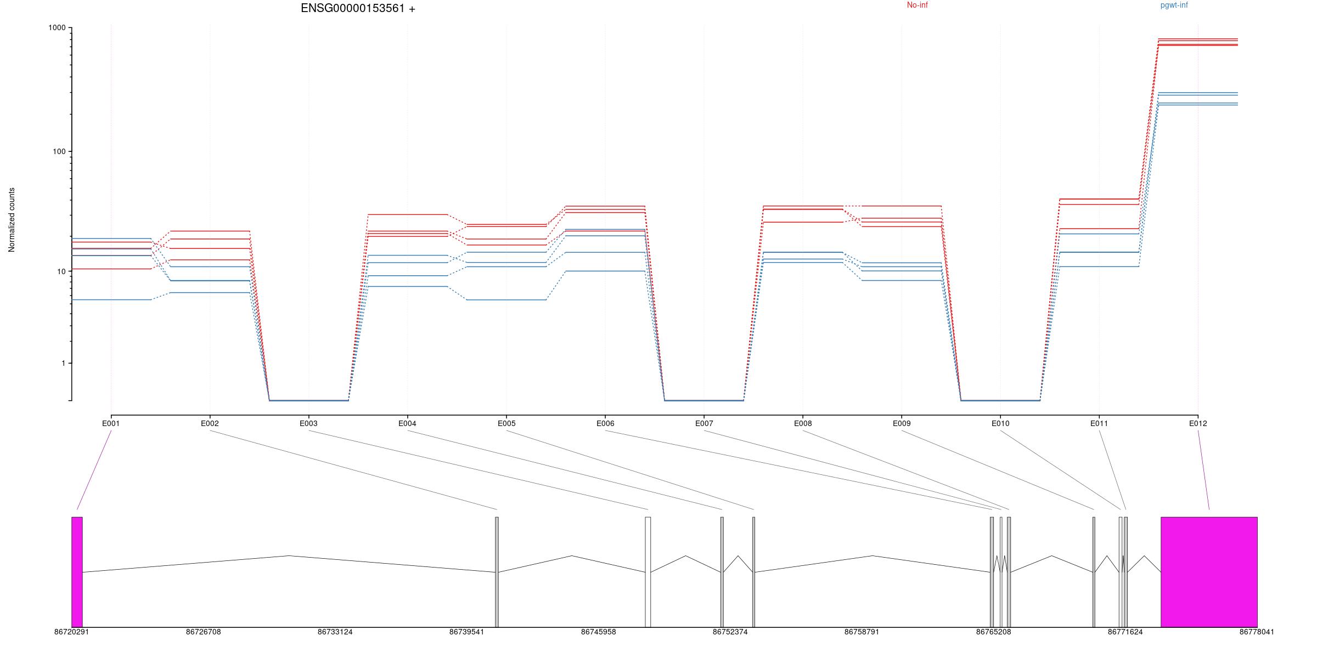Click the No-inf legend label
The width and height of the screenshot is (1317, 658).
[x=917, y=5]
